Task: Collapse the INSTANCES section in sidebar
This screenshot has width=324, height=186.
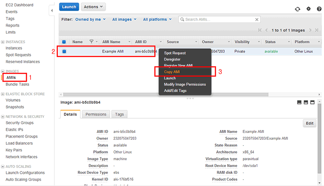Action: (3, 42)
